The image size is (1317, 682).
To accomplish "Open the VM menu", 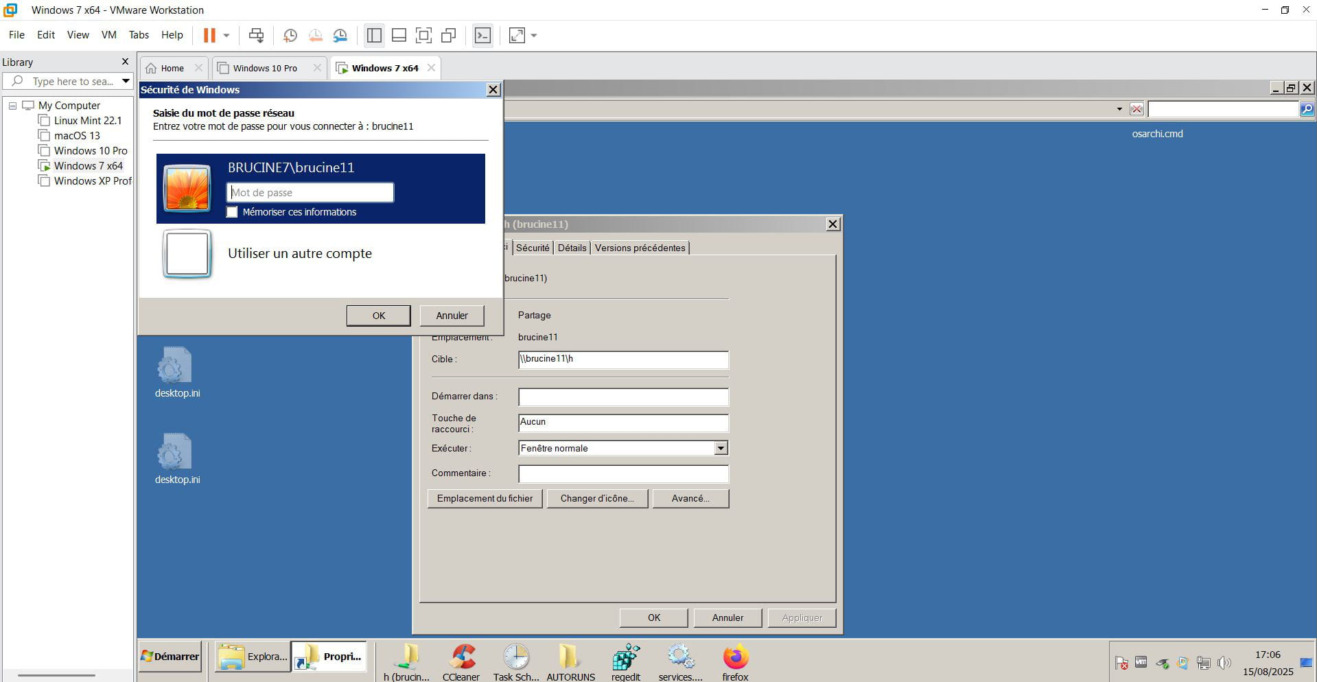I will point(109,35).
